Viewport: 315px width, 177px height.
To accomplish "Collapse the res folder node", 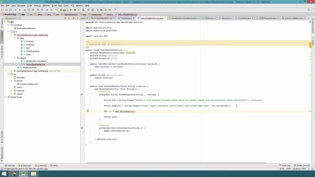I will pos(8,74).
